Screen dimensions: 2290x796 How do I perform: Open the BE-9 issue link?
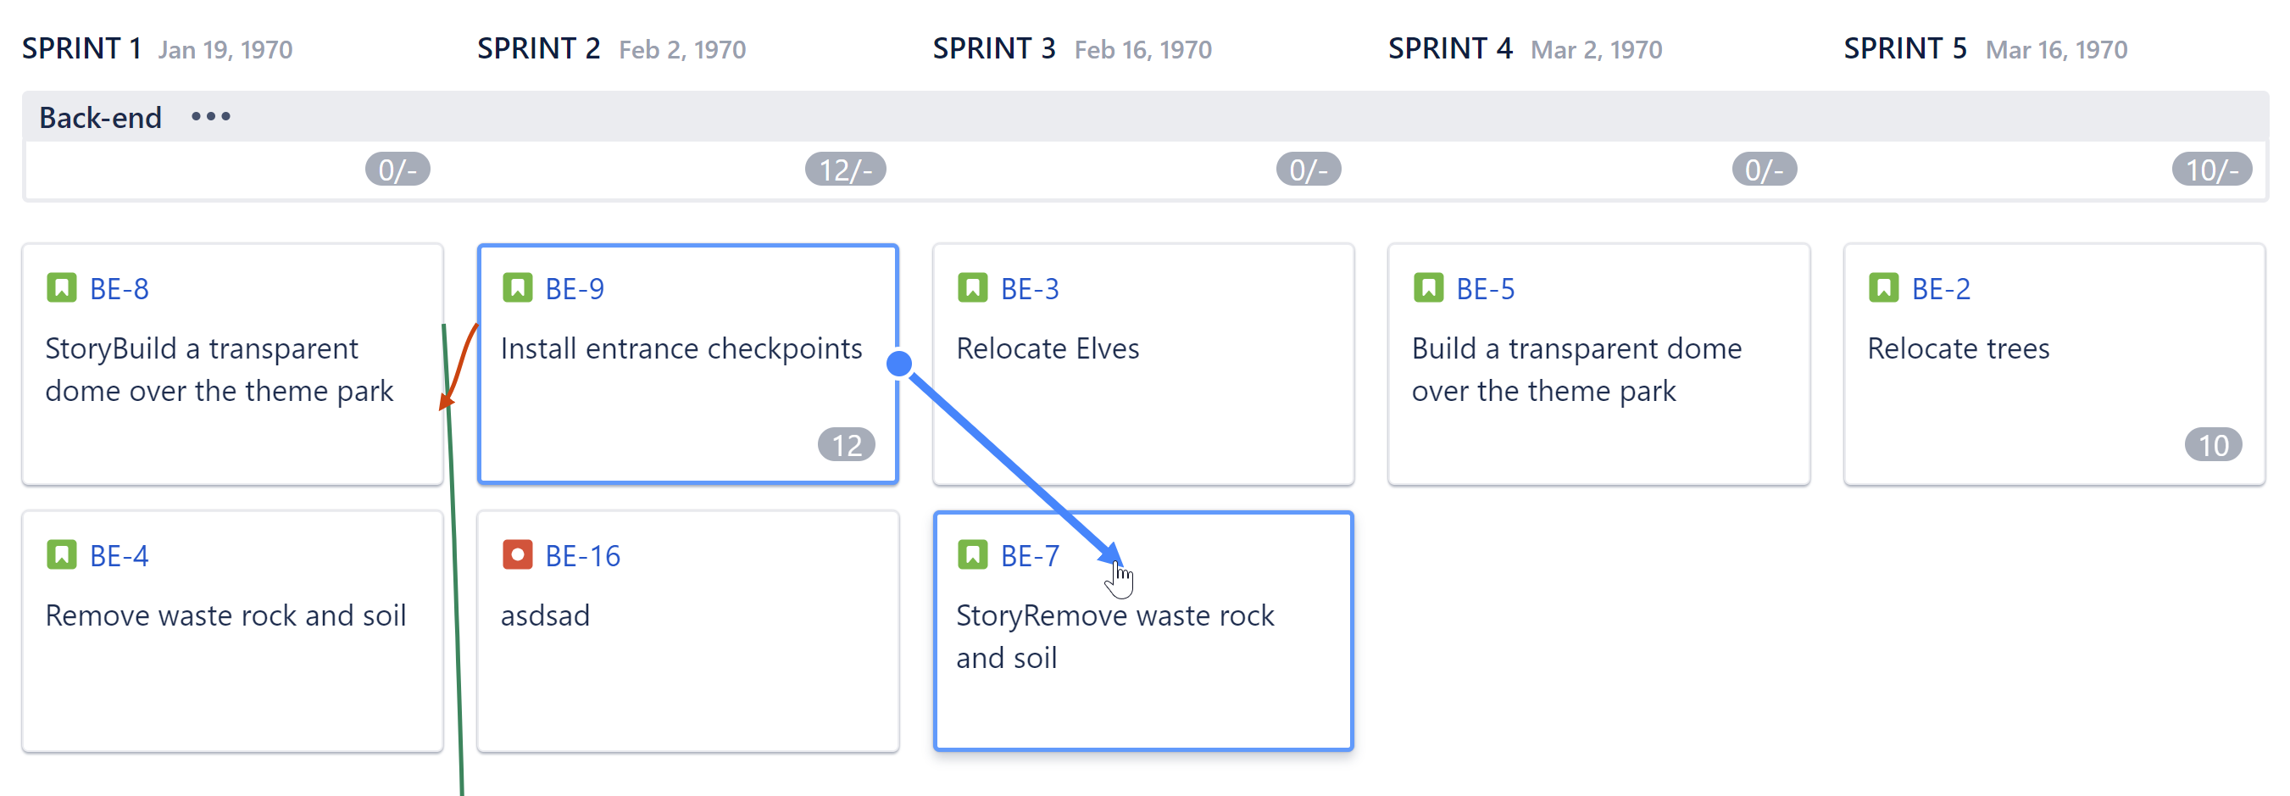click(x=575, y=289)
